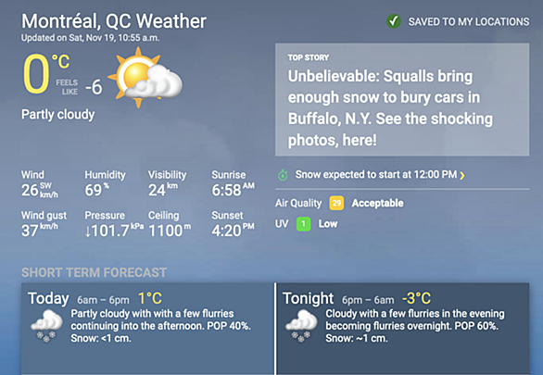Click Today's flurries cloud icon
The image size is (543, 375).
pyautogui.click(x=46, y=326)
